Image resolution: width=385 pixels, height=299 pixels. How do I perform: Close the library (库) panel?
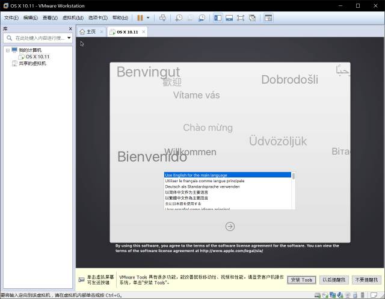click(70, 29)
